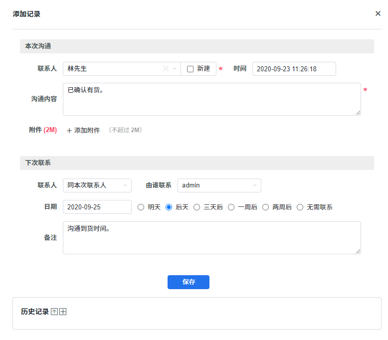Open the 由谁联系 admin dropdown
Image resolution: width=388 pixels, height=340 pixels.
254,185
